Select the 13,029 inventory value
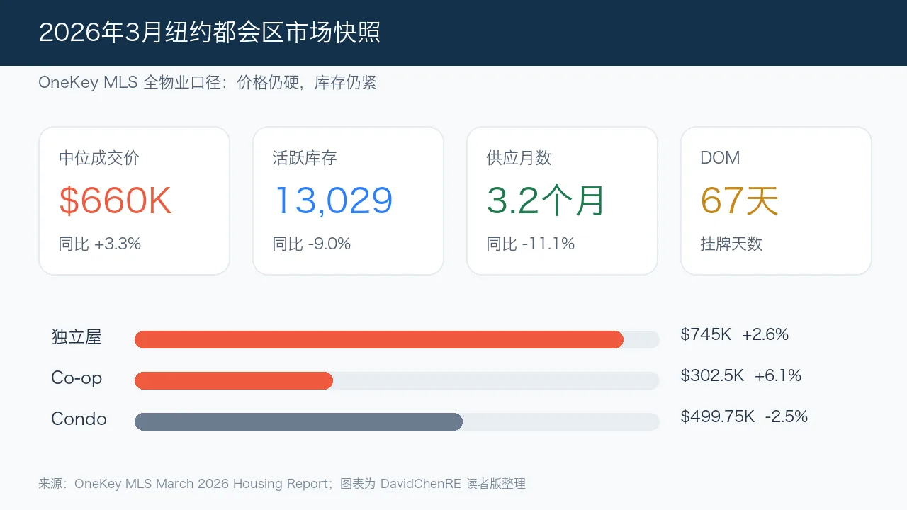 pos(333,200)
